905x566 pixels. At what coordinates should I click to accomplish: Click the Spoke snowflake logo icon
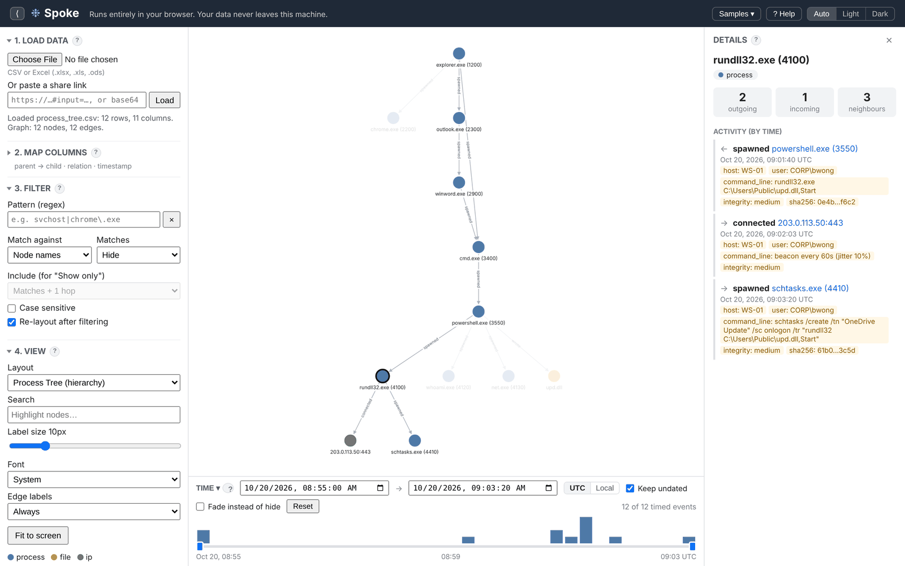[36, 13]
